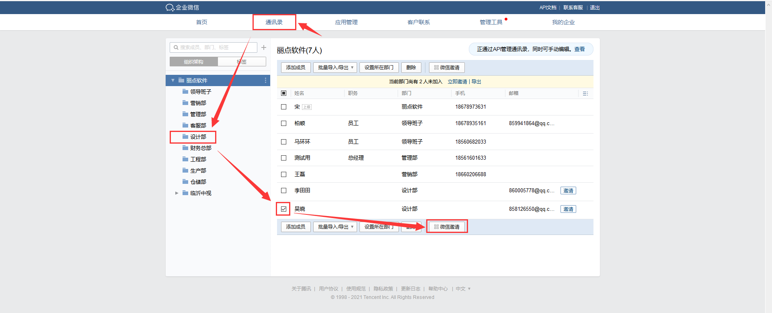Collapse the 丽点软件 tree node arrow
The height and width of the screenshot is (313, 772).
pyautogui.click(x=173, y=80)
